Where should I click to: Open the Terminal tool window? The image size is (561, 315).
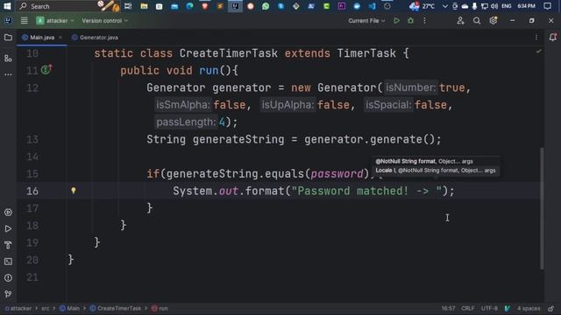(x=8, y=262)
